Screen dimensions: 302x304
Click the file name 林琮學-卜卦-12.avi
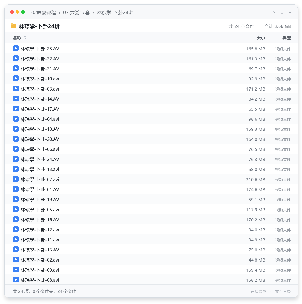[x=40, y=230]
